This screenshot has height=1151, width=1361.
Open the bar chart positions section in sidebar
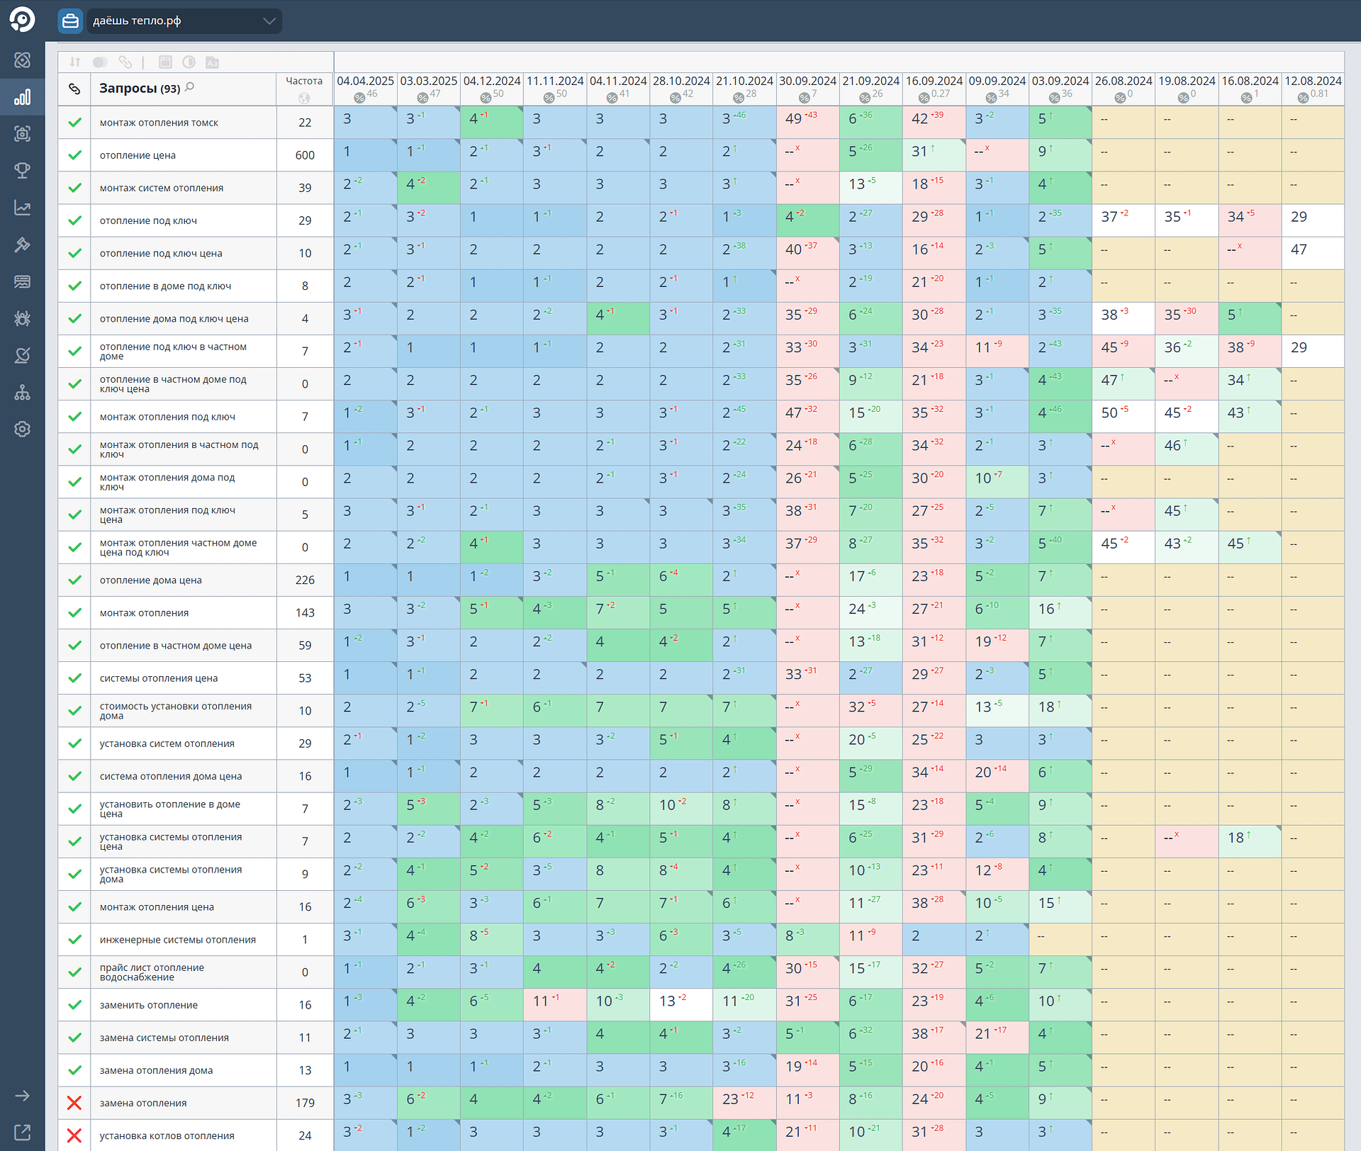click(22, 97)
